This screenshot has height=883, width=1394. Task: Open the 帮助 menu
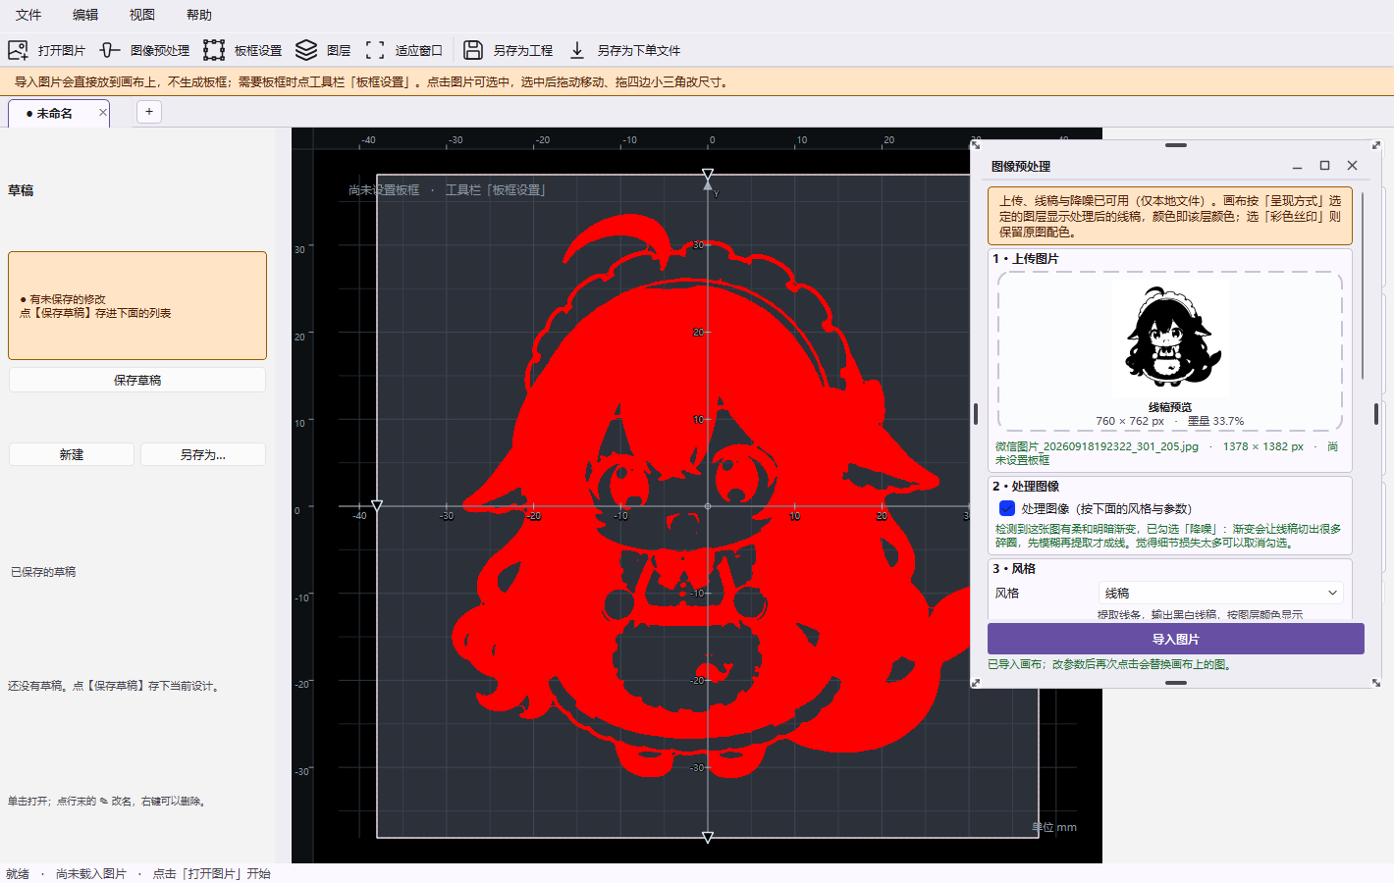tap(199, 15)
